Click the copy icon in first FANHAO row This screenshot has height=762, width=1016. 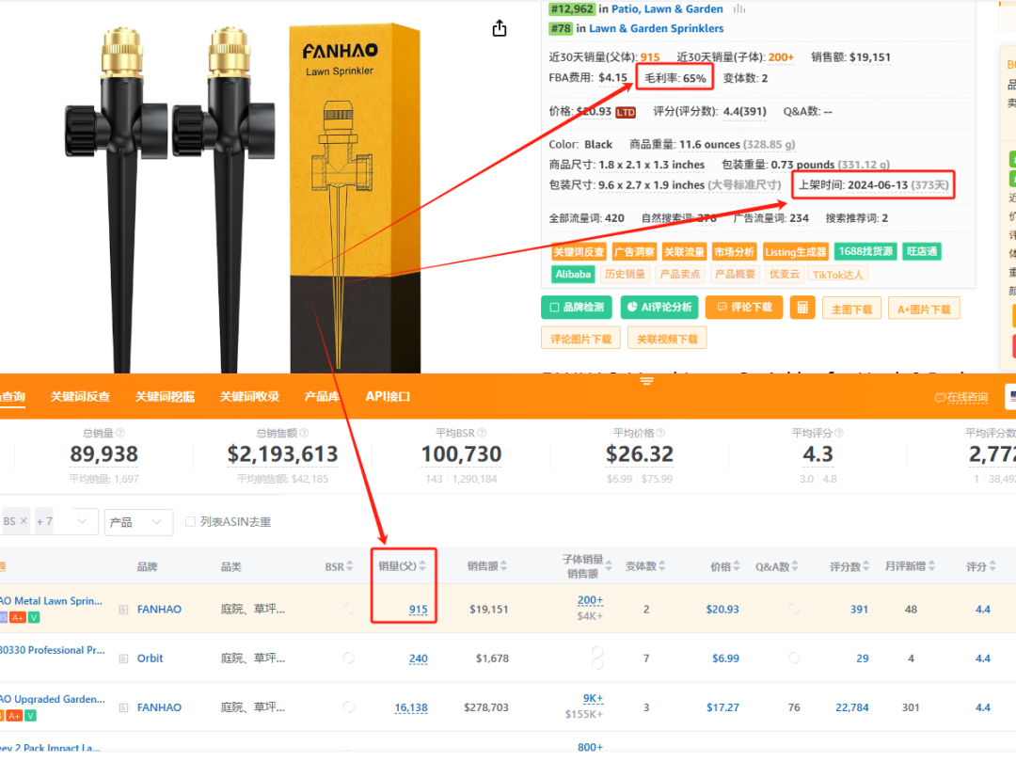coord(124,610)
